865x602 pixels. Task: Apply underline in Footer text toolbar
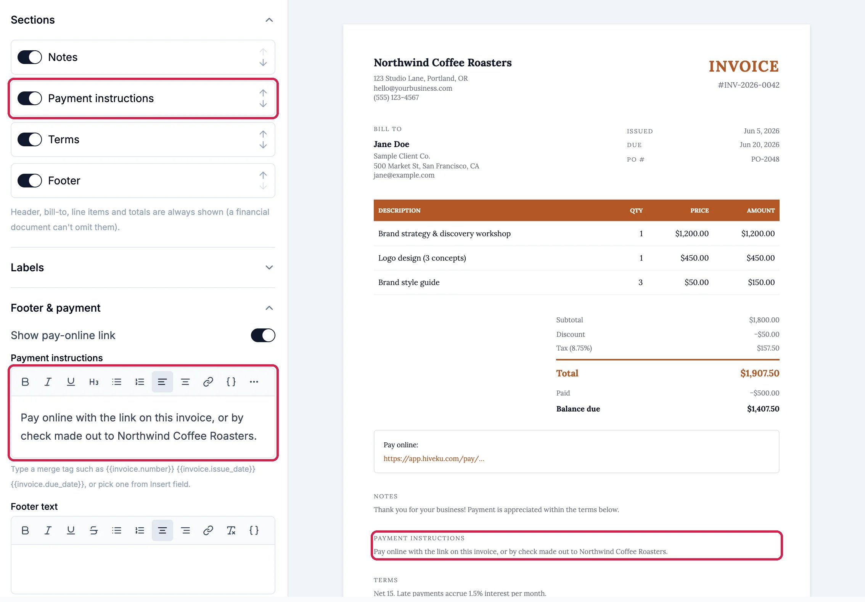pyautogui.click(x=71, y=530)
